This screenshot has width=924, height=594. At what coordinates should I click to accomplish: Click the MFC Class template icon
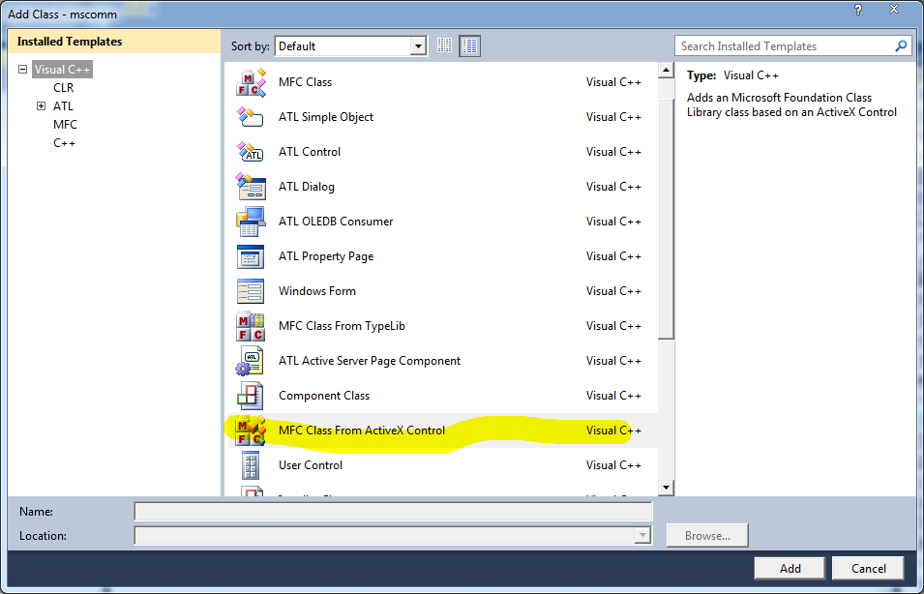[x=251, y=82]
